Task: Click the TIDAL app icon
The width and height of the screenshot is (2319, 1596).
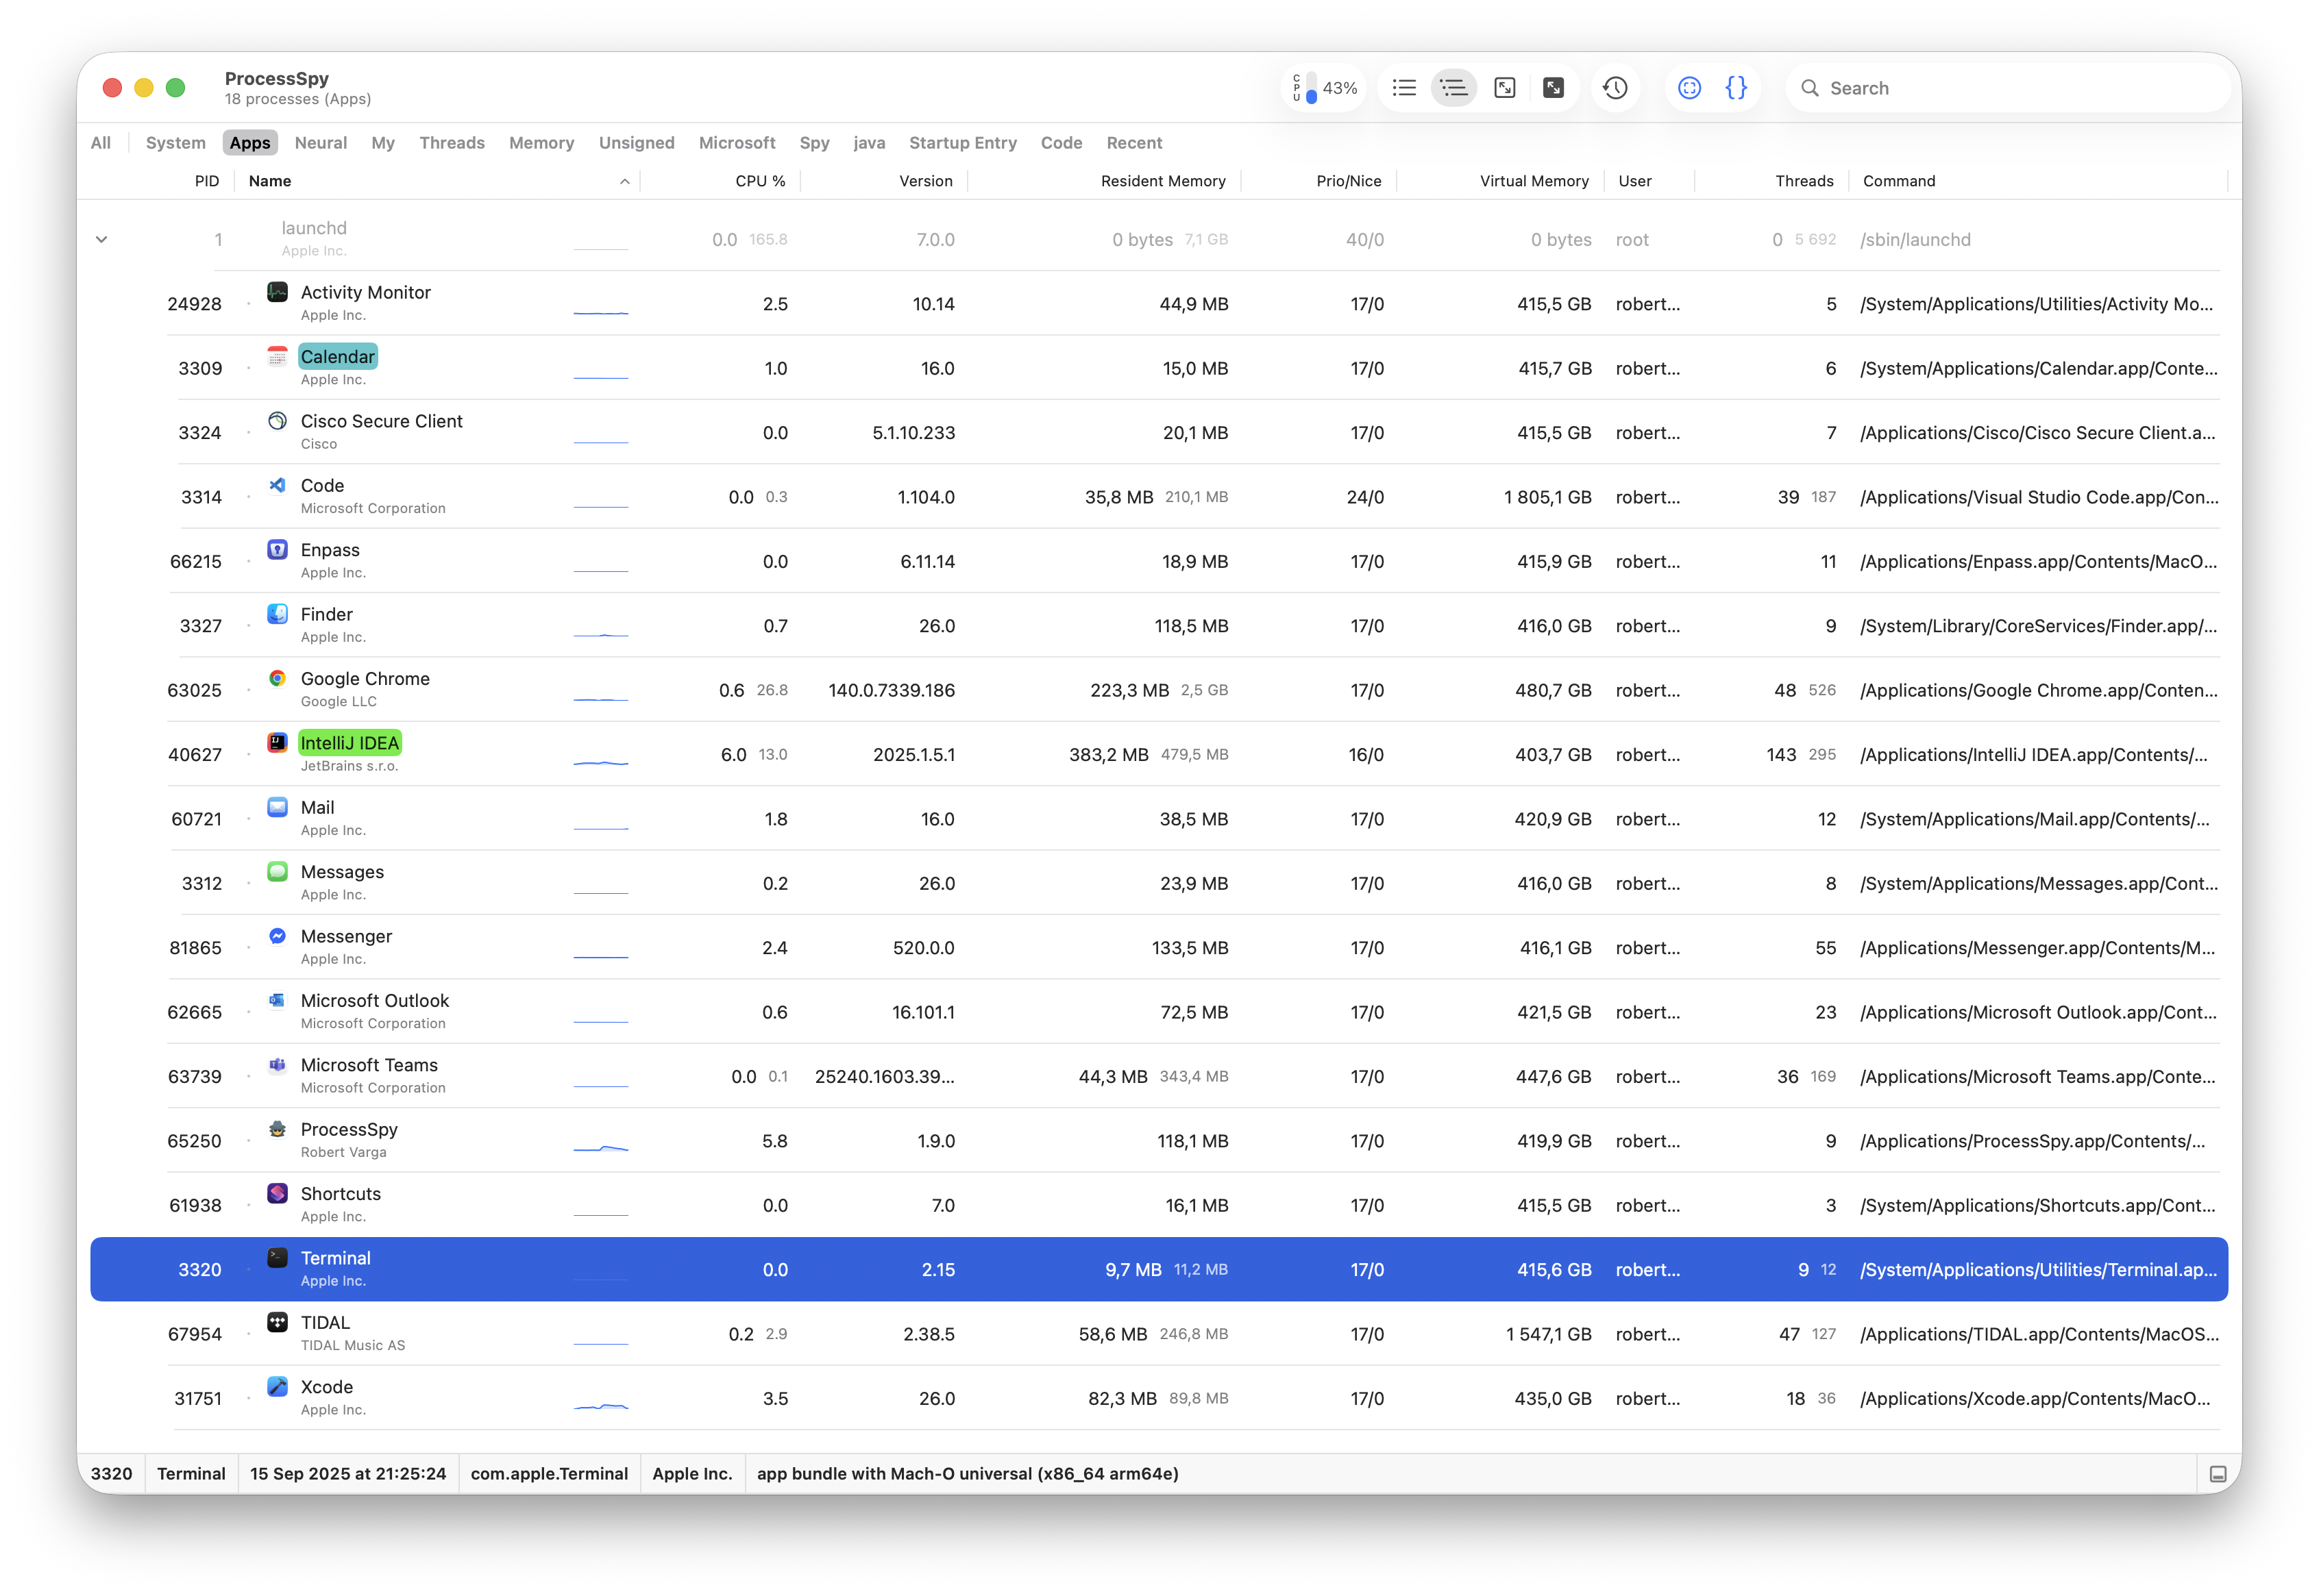Action: (277, 1322)
